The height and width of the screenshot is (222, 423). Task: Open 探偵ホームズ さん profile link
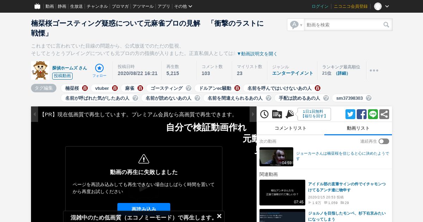click(x=69, y=68)
